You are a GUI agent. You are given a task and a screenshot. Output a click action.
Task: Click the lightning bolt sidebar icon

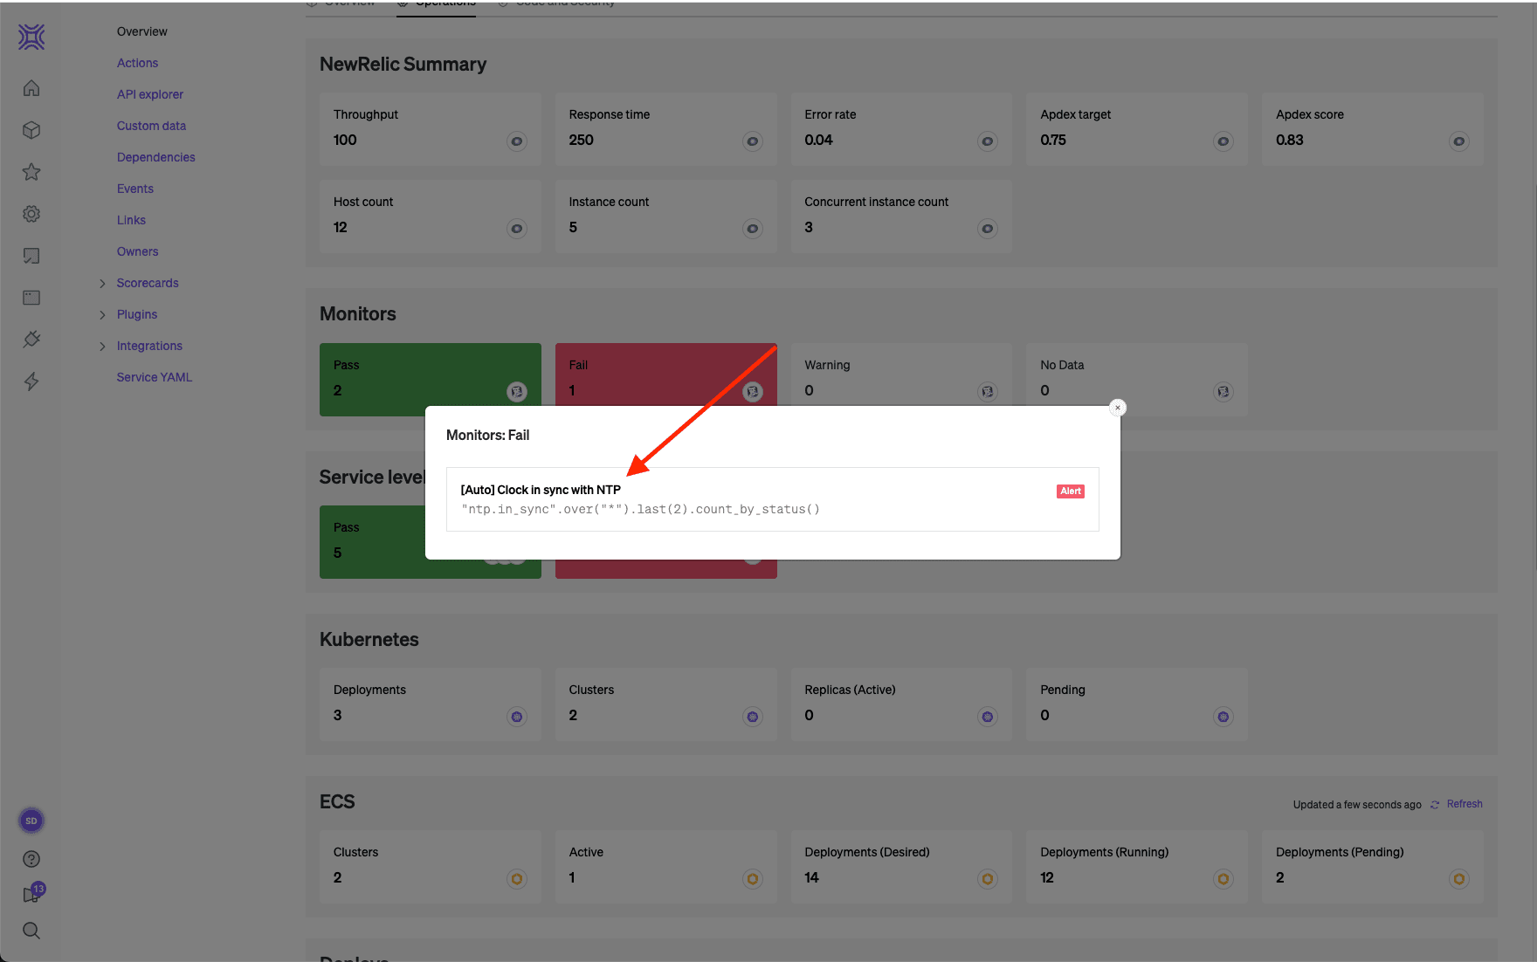(31, 381)
